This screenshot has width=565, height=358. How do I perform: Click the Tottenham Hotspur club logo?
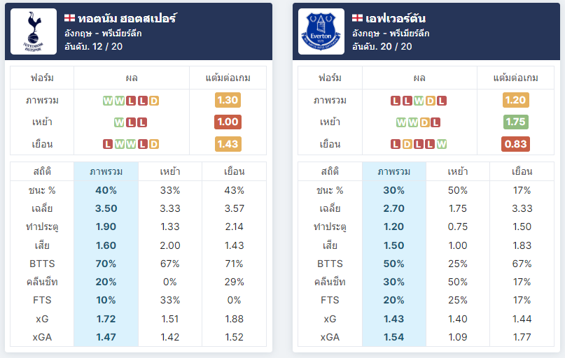[34, 31]
